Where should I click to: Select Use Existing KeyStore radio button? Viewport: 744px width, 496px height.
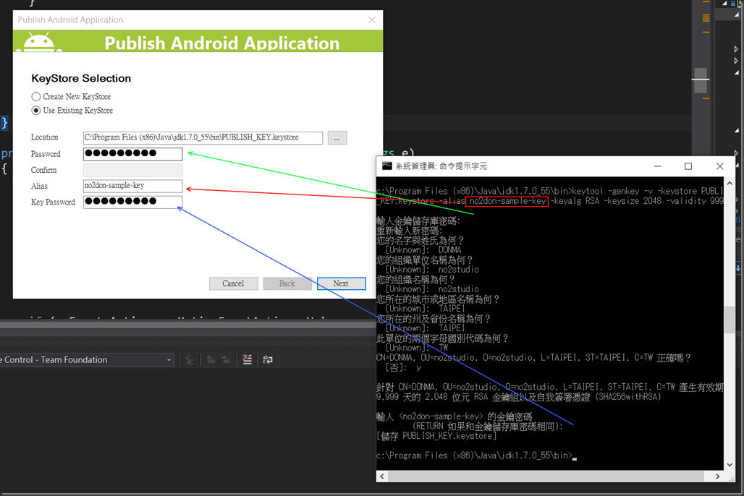36,111
